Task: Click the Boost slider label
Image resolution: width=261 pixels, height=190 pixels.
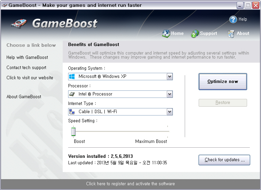Action: tap(79, 142)
